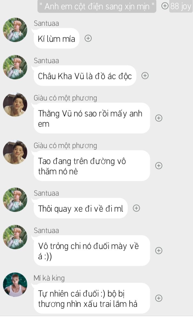
Task: Click the group title "Anh em cột điện sang xịn mịn"
Action: (97, 6)
